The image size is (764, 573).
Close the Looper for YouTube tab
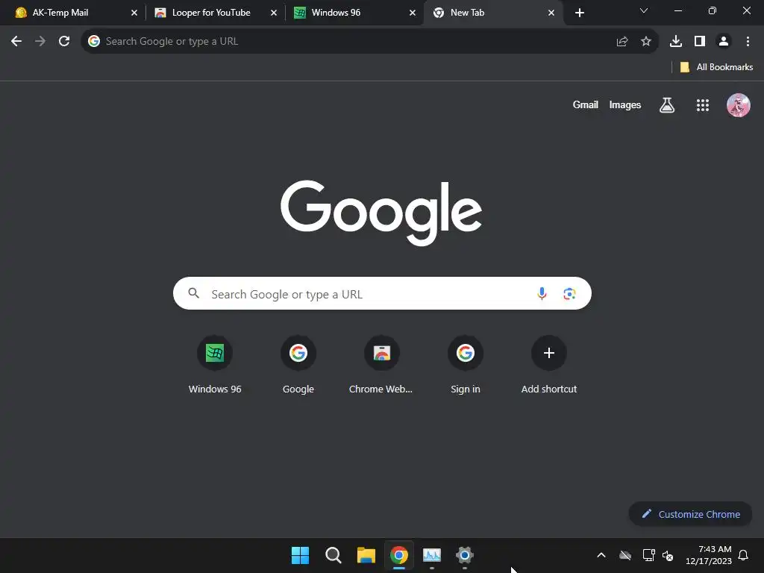(x=274, y=13)
